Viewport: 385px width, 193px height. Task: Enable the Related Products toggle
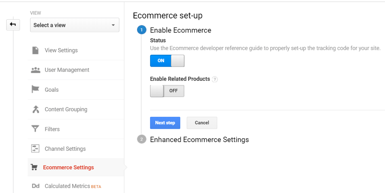(167, 91)
